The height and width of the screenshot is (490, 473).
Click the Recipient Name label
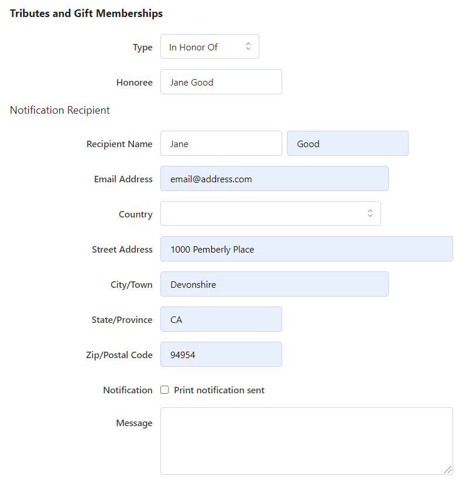click(x=119, y=144)
